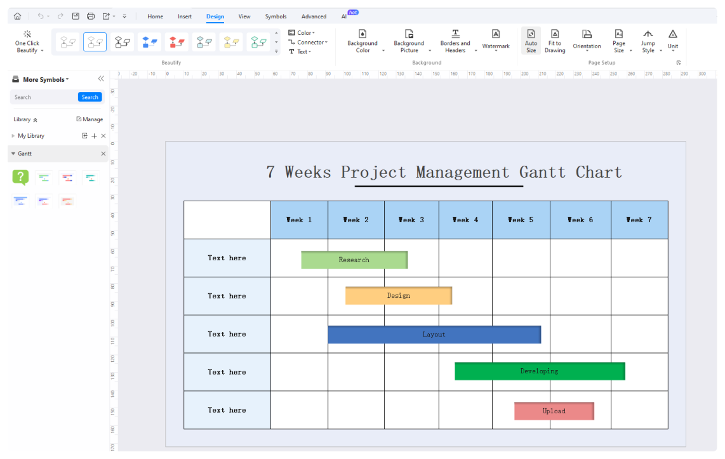
Task: Click the Export icon
Action: [x=106, y=16]
